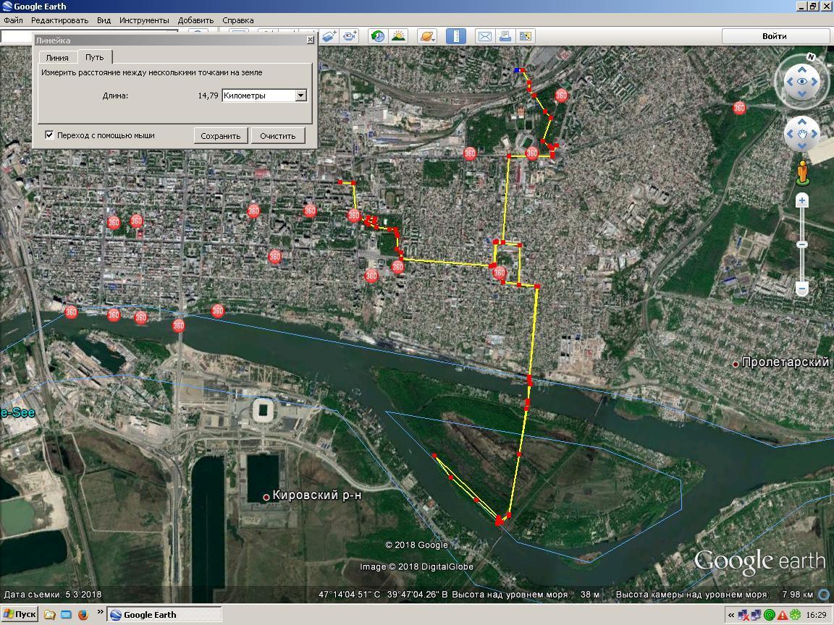Click the print icon in toolbar
834x625 pixels.
coord(505,36)
